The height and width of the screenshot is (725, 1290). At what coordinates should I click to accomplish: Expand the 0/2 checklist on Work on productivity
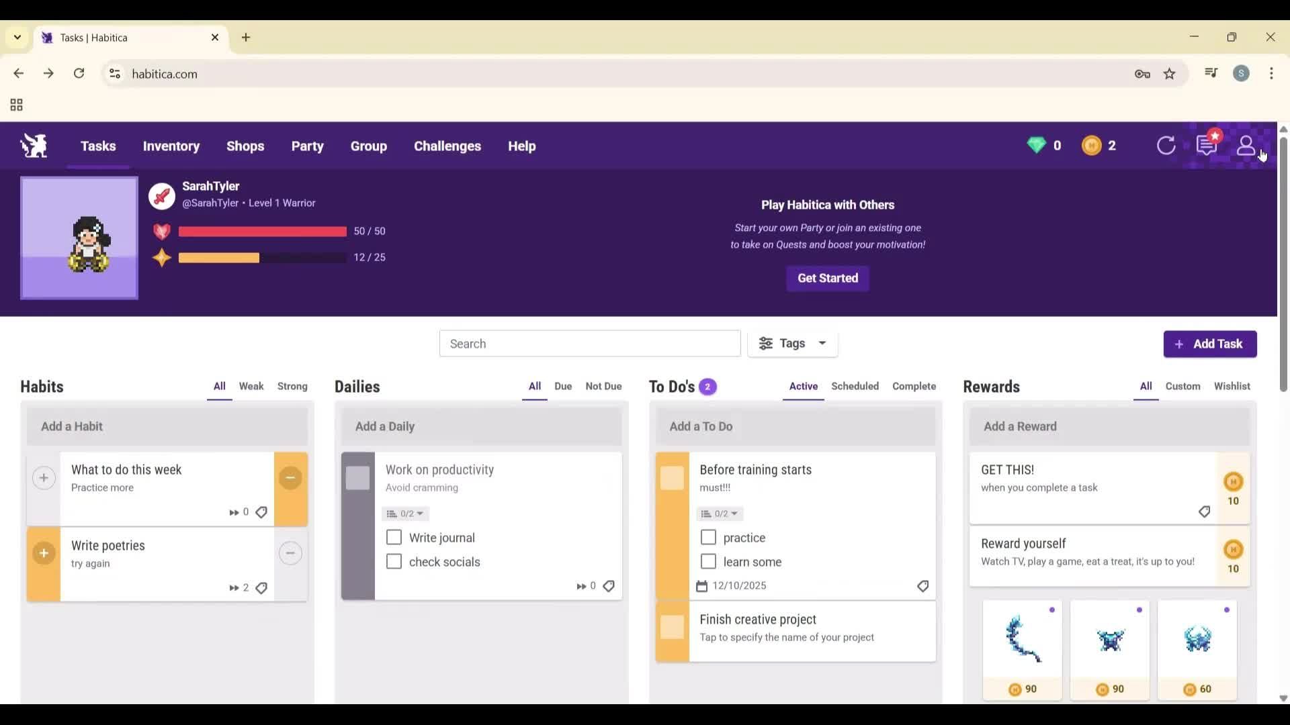[x=404, y=514]
